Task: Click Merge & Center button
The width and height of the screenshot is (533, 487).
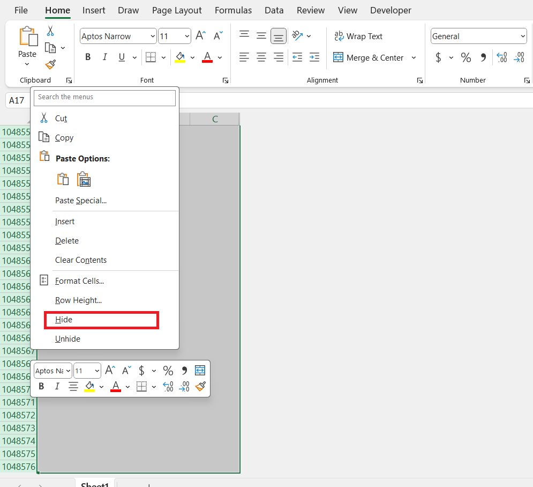Action: 369,57
